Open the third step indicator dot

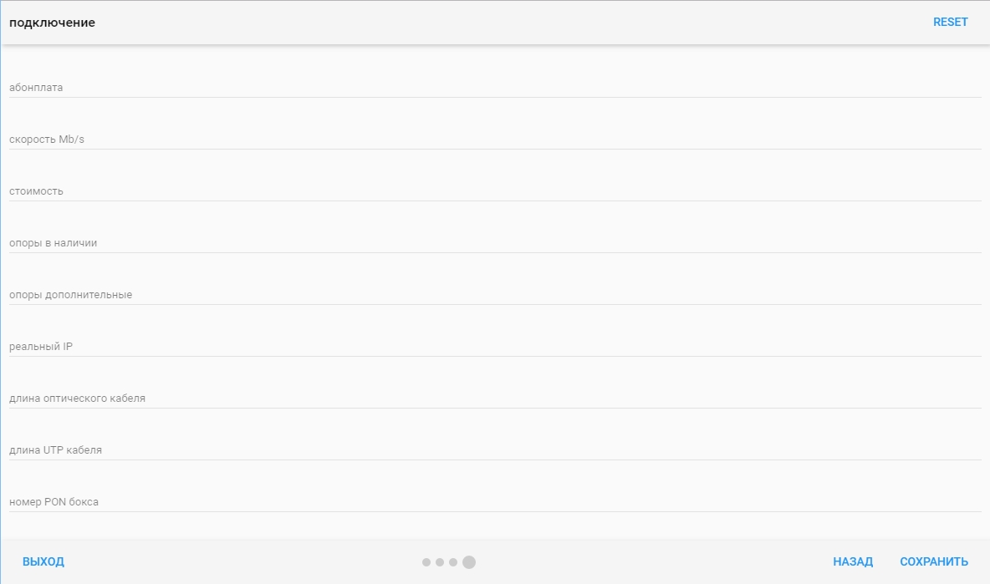click(453, 562)
